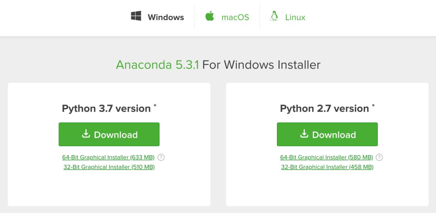
Task: Click the Anaconda 5.3.1 heading text
Action: pyautogui.click(x=157, y=65)
